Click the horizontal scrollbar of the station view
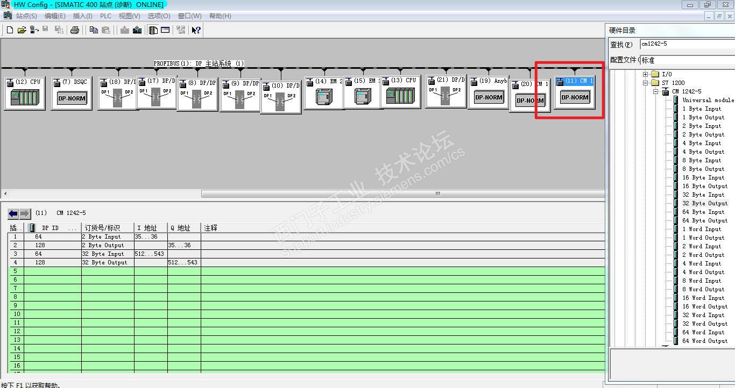 pos(403,193)
